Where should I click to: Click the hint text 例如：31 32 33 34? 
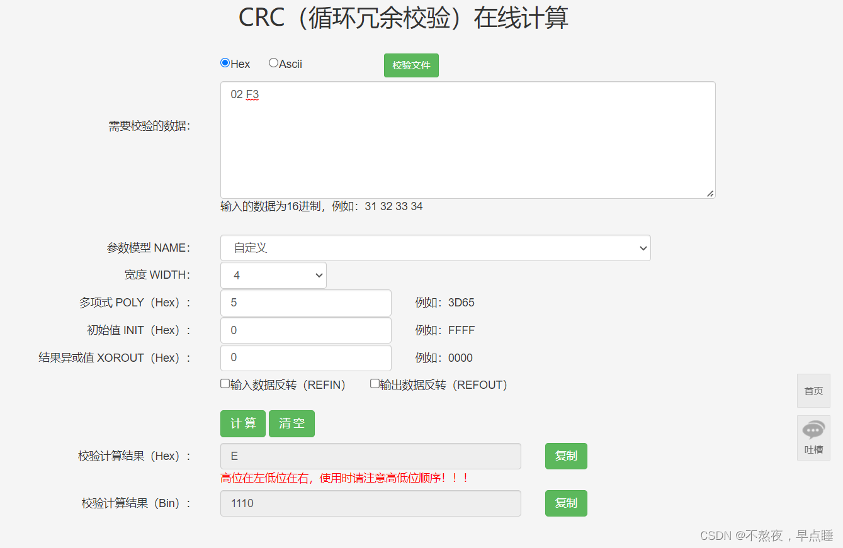point(377,206)
